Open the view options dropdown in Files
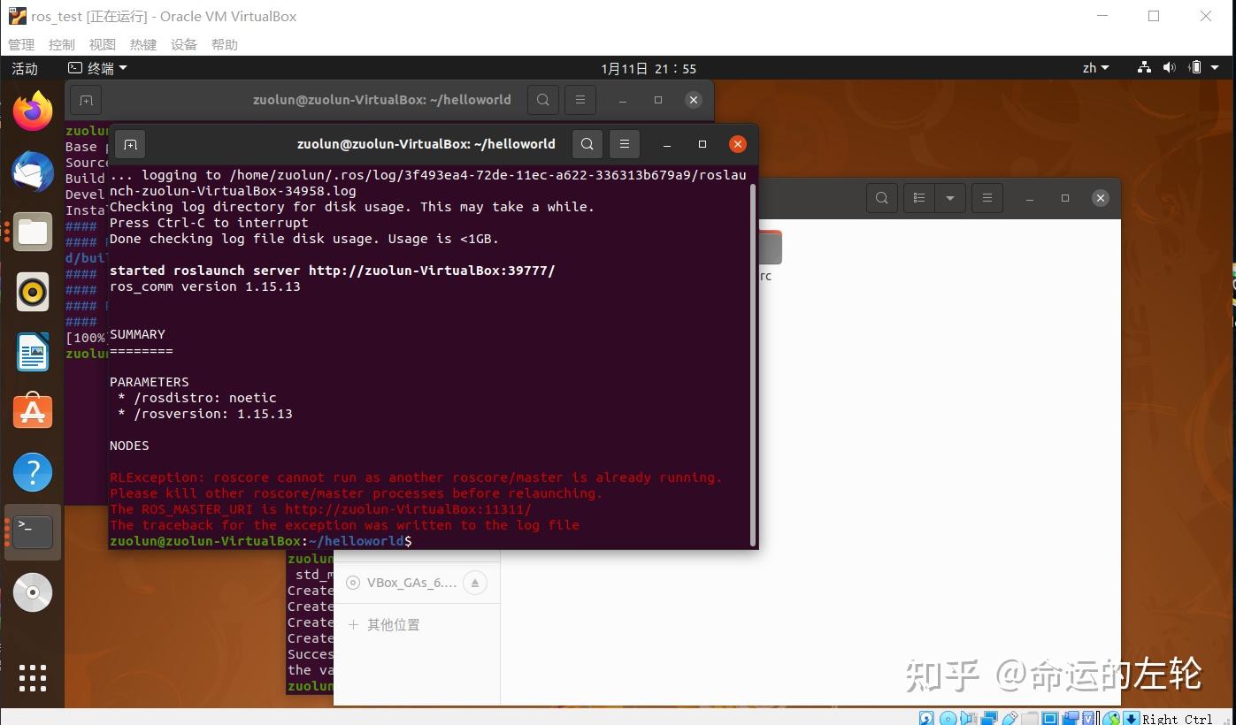Image resolution: width=1236 pixels, height=725 pixels. [950, 197]
